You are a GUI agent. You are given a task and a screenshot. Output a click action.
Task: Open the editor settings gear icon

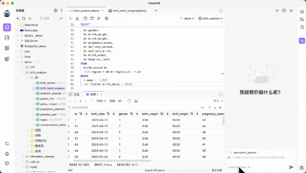(107, 18)
